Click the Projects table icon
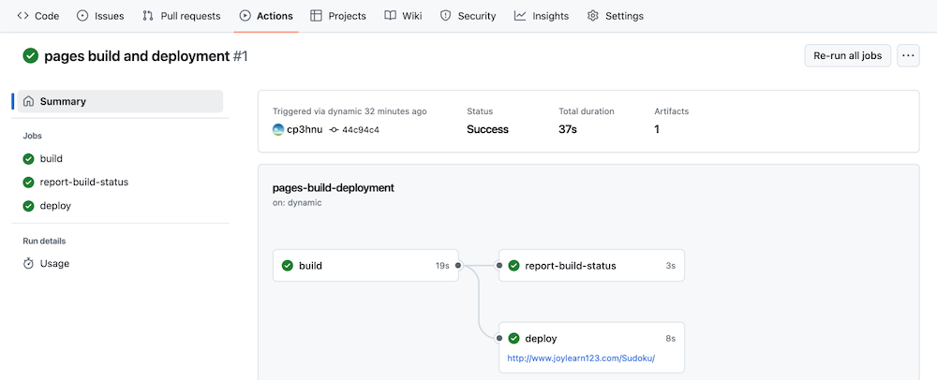 pyautogui.click(x=316, y=16)
